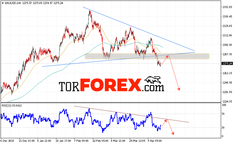Select the 1338.45 price axis value
This screenshot has width=234, height=144.
click(227, 17)
